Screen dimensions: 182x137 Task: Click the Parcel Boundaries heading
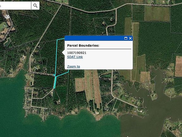(83, 45)
